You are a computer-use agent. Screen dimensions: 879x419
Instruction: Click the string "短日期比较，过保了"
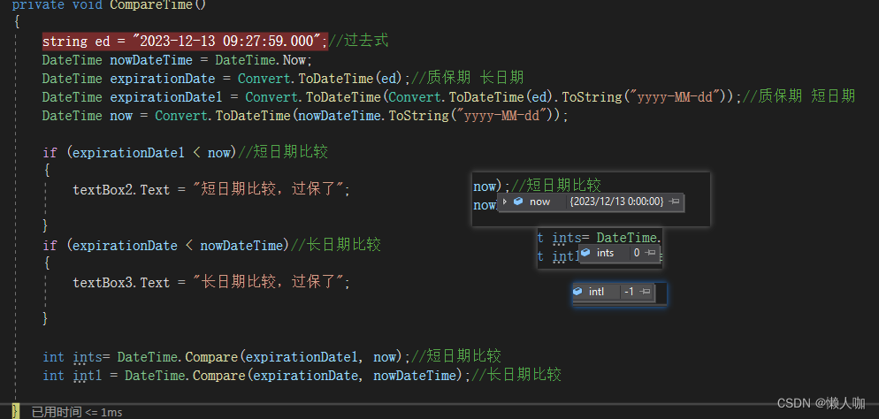click(x=267, y=190)
